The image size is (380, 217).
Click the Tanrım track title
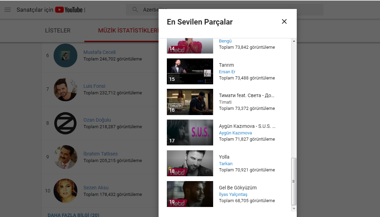pos(226,65)
